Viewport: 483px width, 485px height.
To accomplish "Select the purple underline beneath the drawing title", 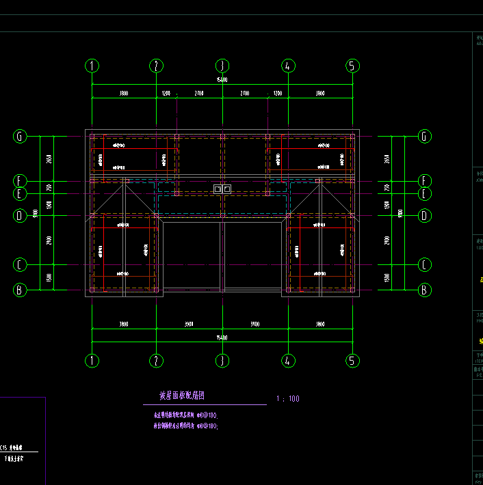I will [x=205, y=404].
